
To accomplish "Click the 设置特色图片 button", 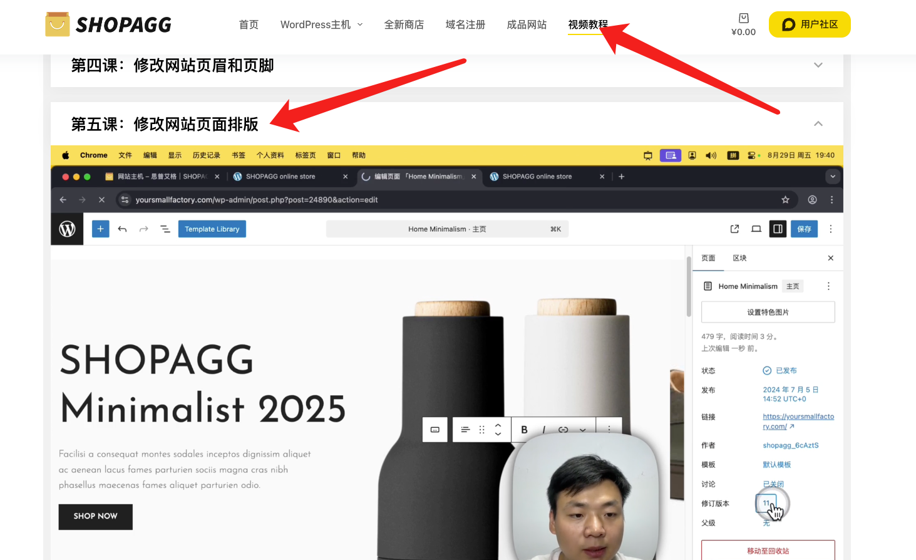I will 768,312.
